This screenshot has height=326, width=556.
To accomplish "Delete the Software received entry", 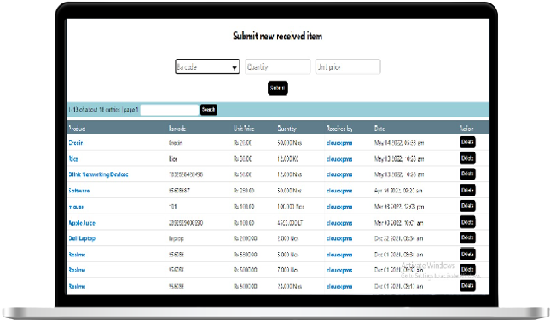I will [x=467, y=190].
